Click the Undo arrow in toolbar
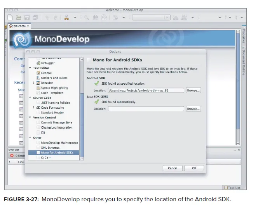Viewport: 258px width, 209px height. click(x=47, y=17)
